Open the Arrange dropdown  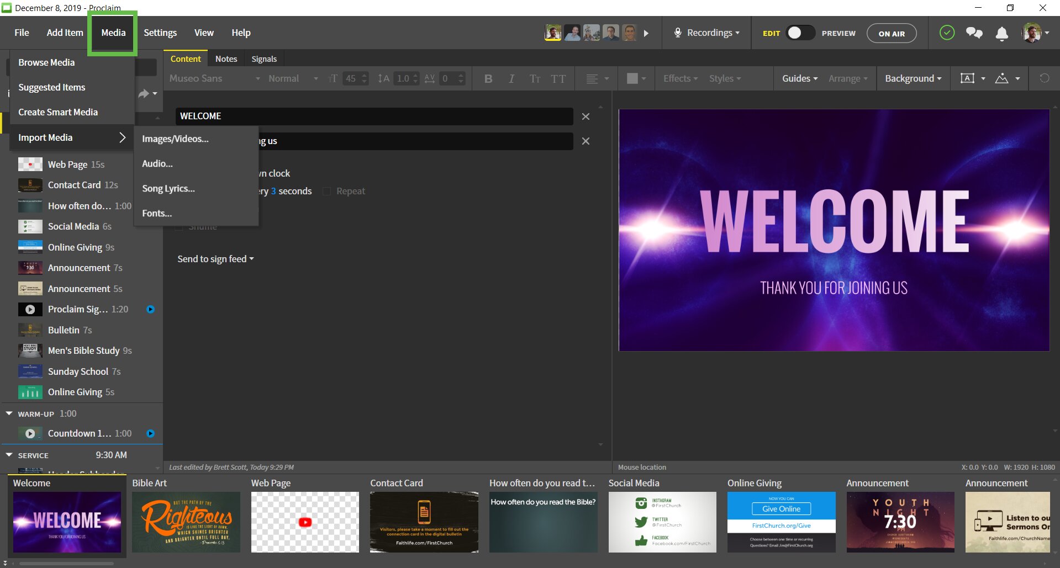pyautogui.click(x=848, y=78)
